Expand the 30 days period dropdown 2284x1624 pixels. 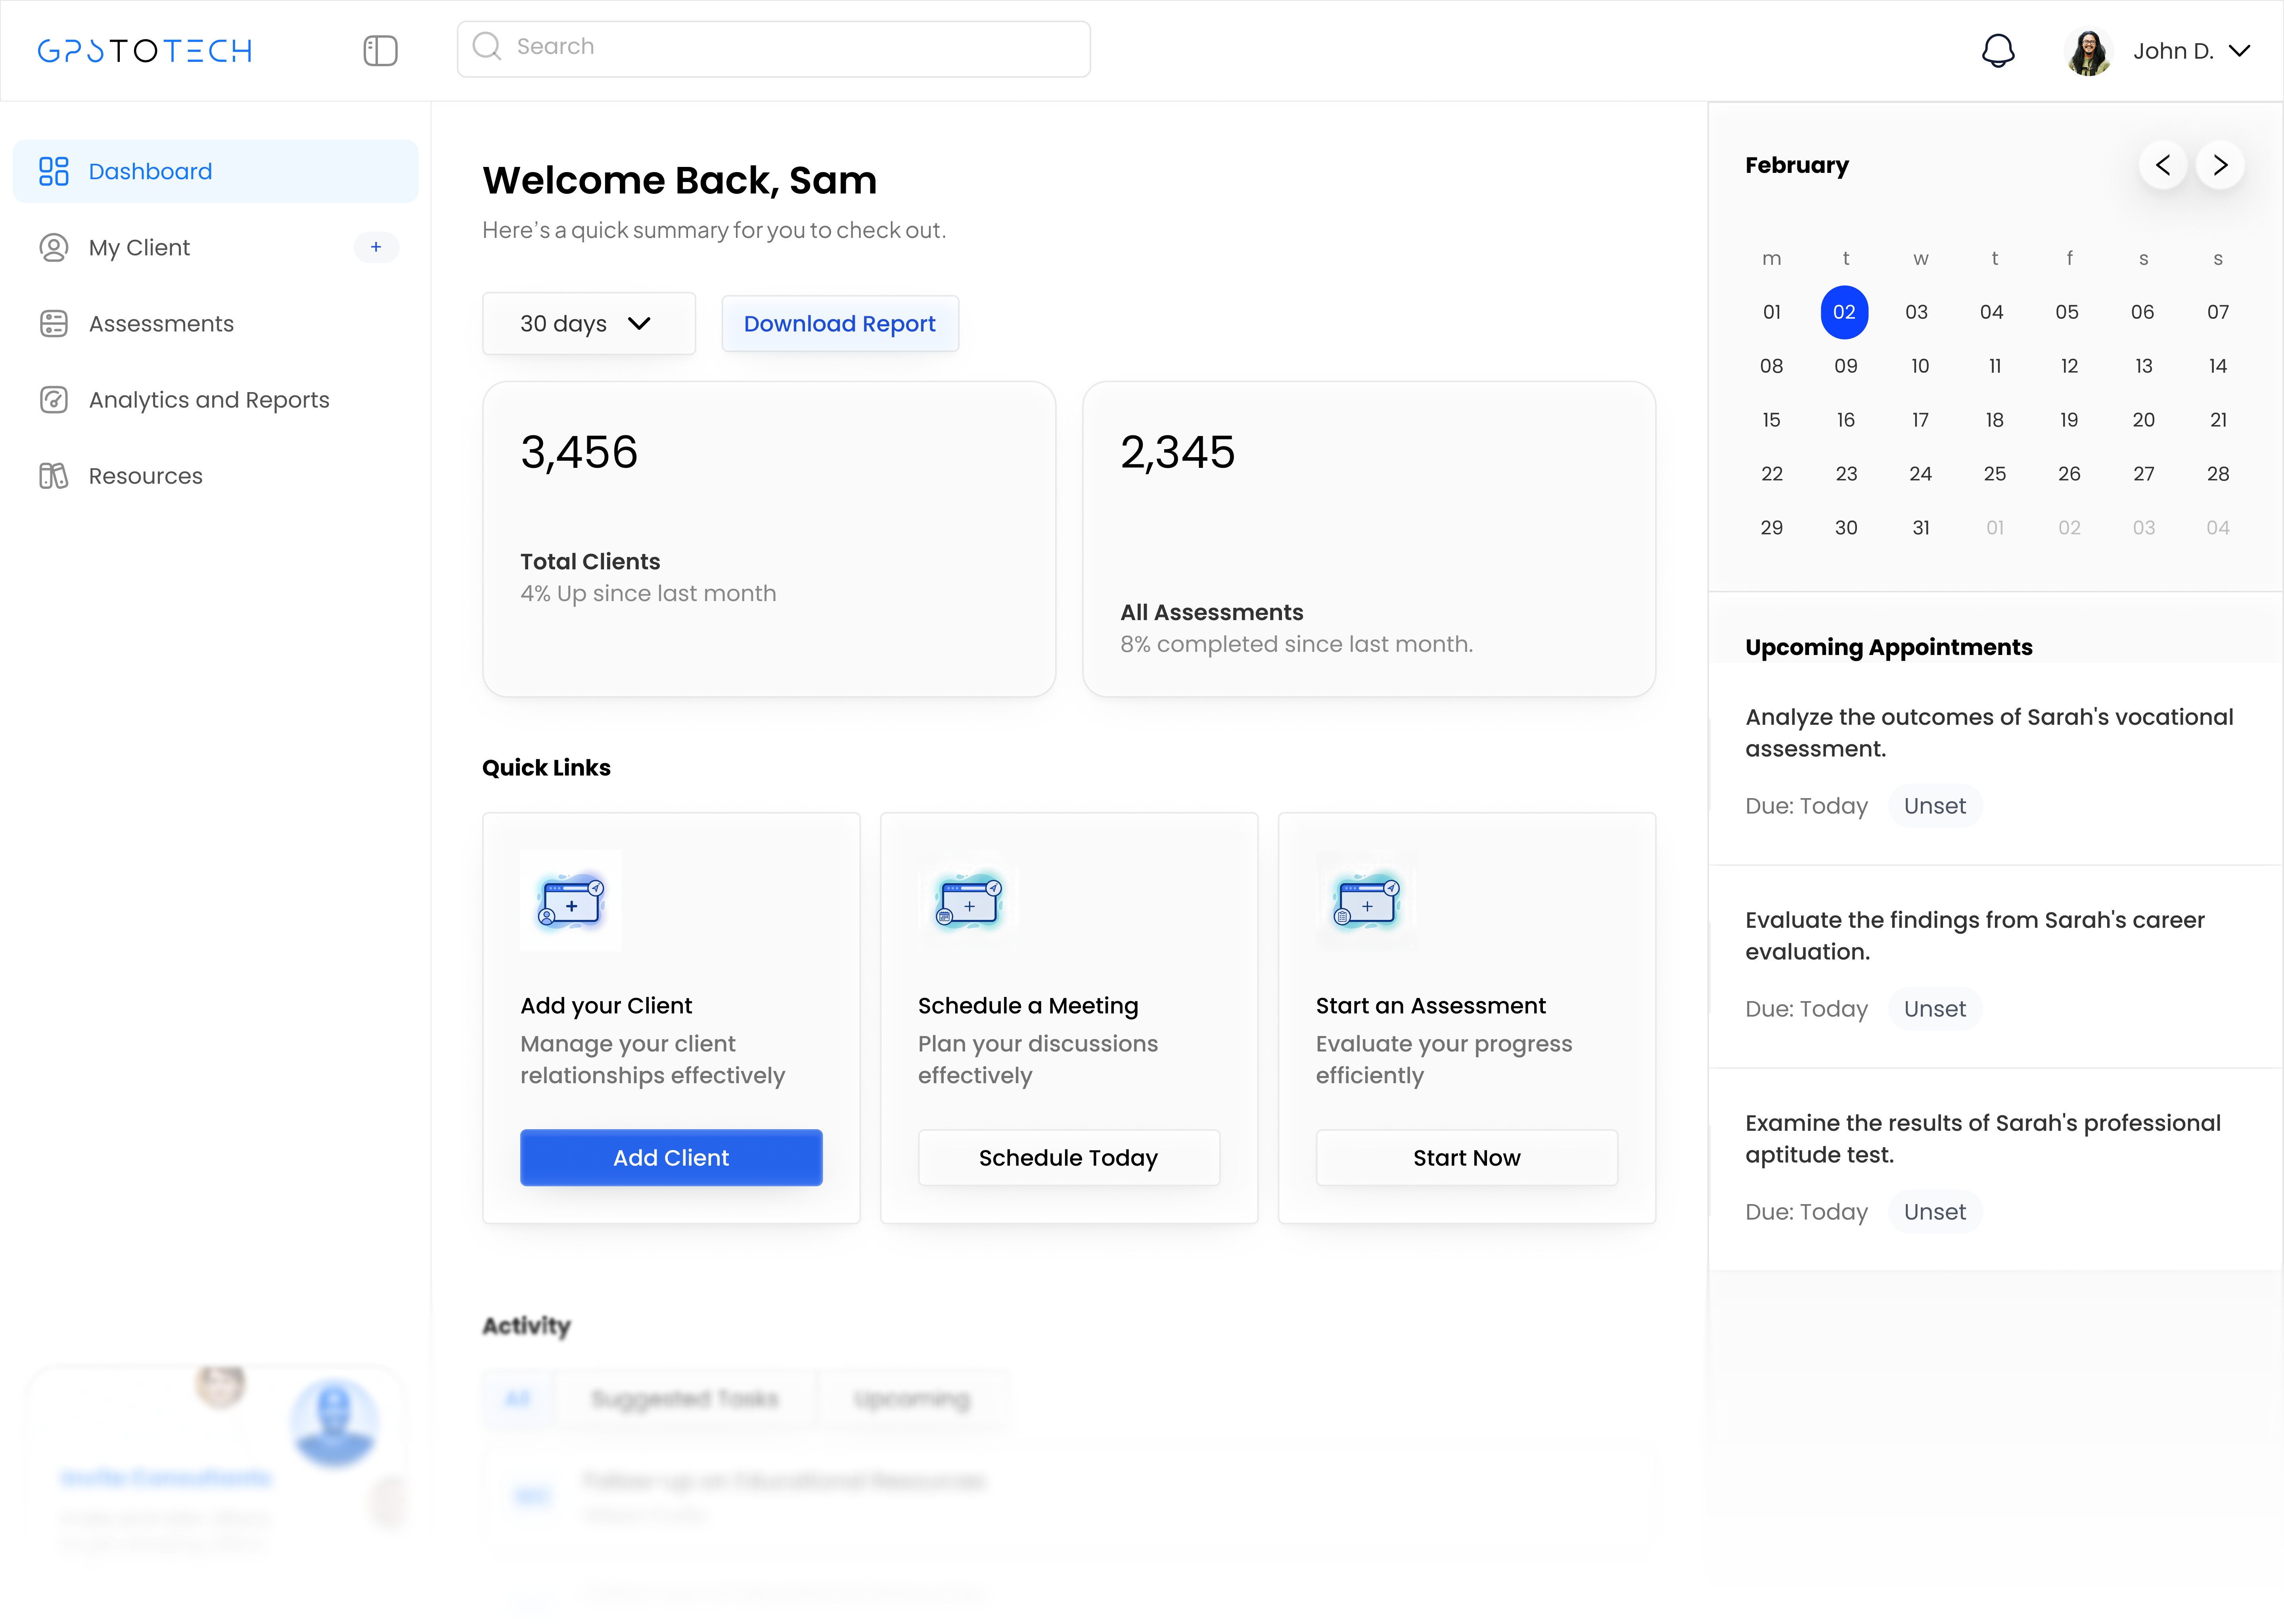click(588, 323)
